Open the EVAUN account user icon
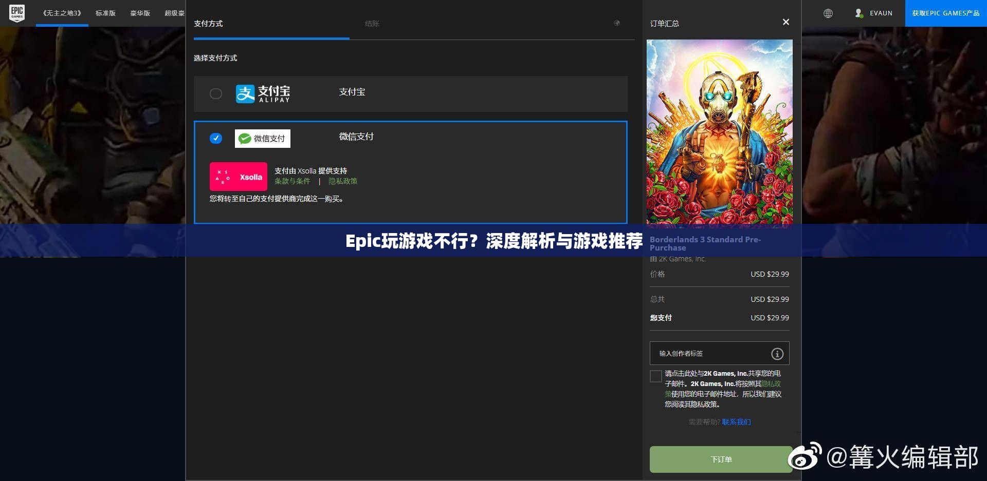The width and height of the screenshot is (987, 481). (x=858, y=13)
